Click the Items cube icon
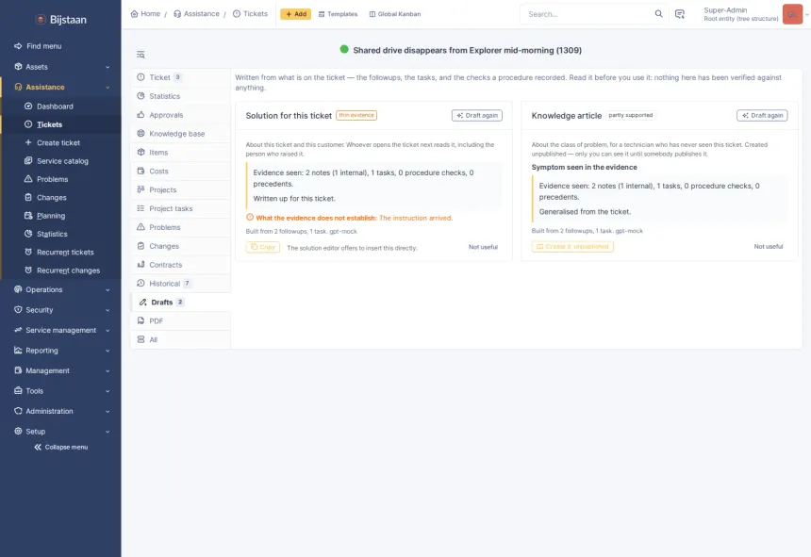 [x=141, y=152]
